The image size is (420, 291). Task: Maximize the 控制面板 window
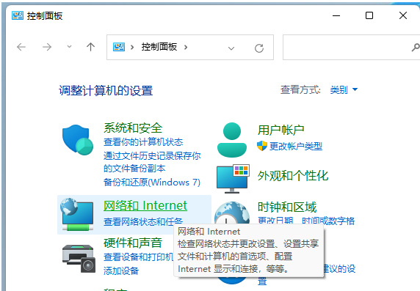click(369, 15)
